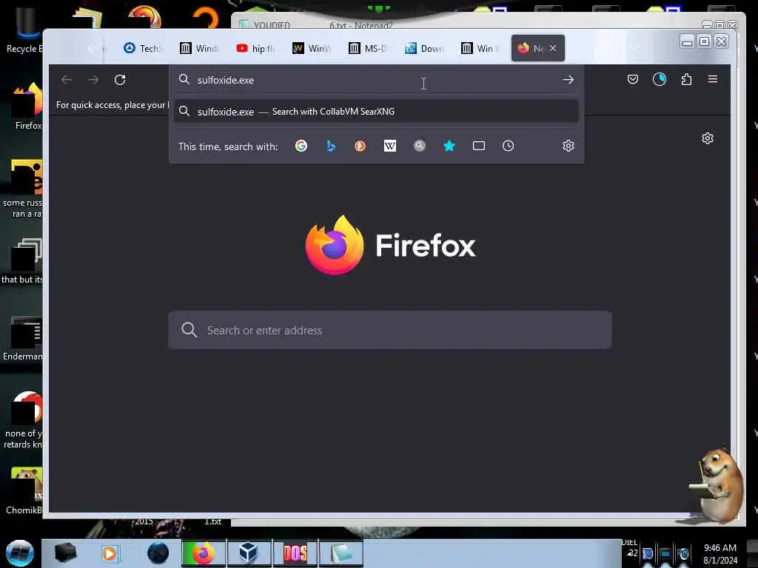Viewport: 758px width, 568px height.
Task: Pick the gray magnifier search engine icon
Action: (420, 146)
